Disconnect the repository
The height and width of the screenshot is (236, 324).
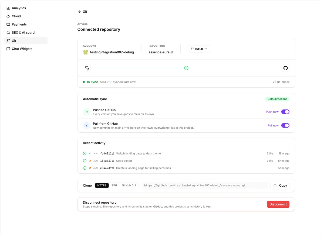tap(278, 204)
